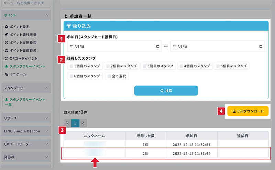
Task: Click the QRコードイベント QR icon
Action: click(7, 59)
